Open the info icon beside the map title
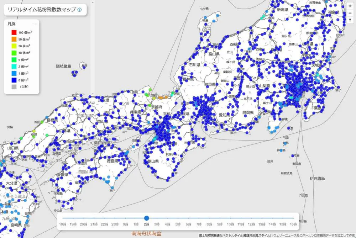This screenshot has height=238, width=356. [x=79, y=10]
